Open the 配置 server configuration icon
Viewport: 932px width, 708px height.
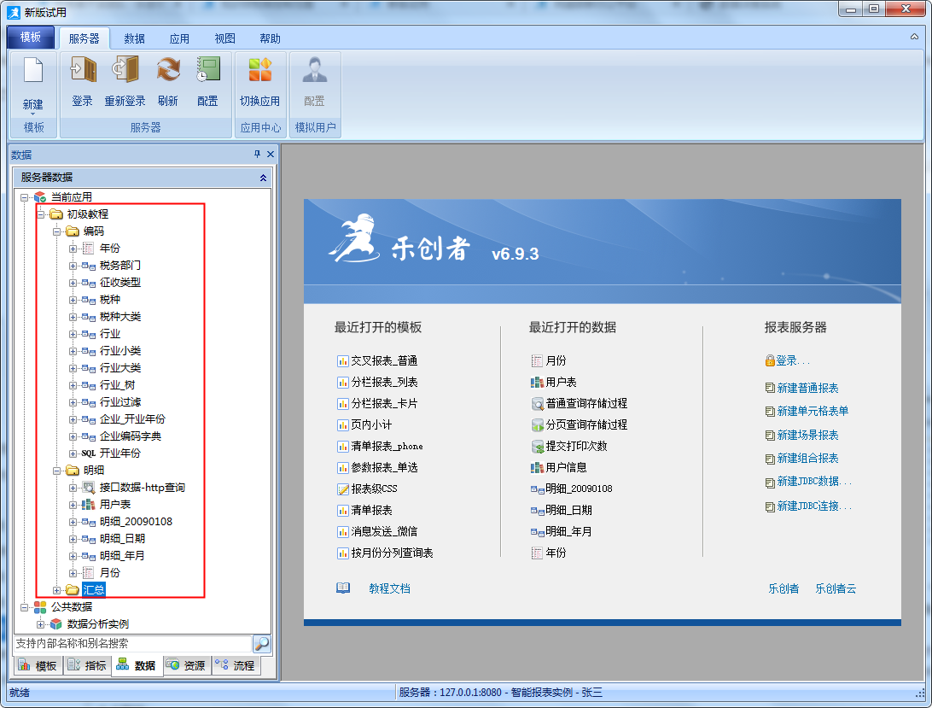pos(207,70)
